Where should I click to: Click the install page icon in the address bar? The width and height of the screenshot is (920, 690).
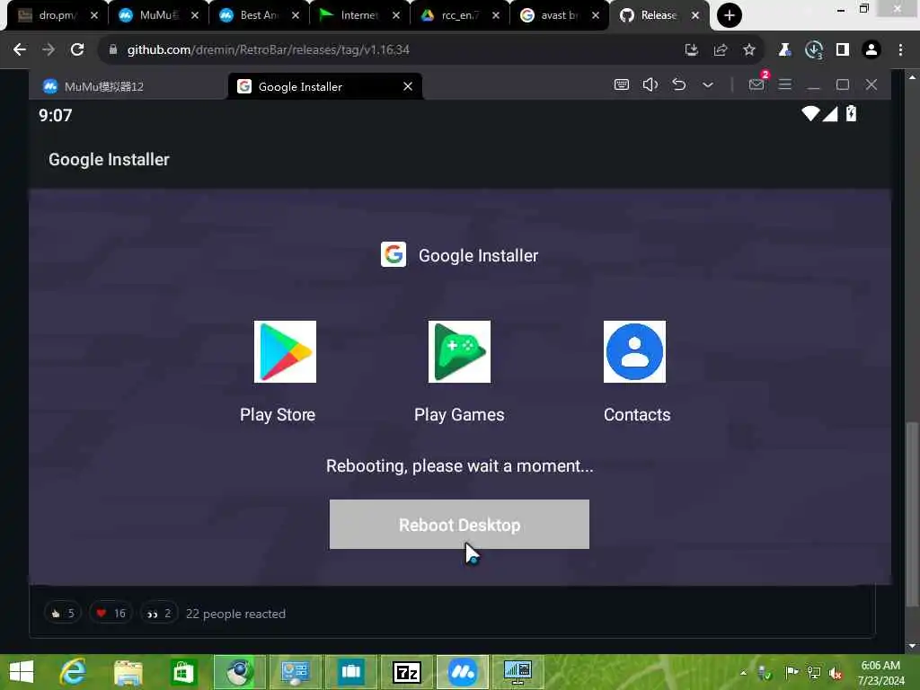pyautogui.click(x=691, y=49)
